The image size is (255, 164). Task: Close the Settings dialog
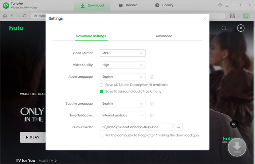coord(204,19)
